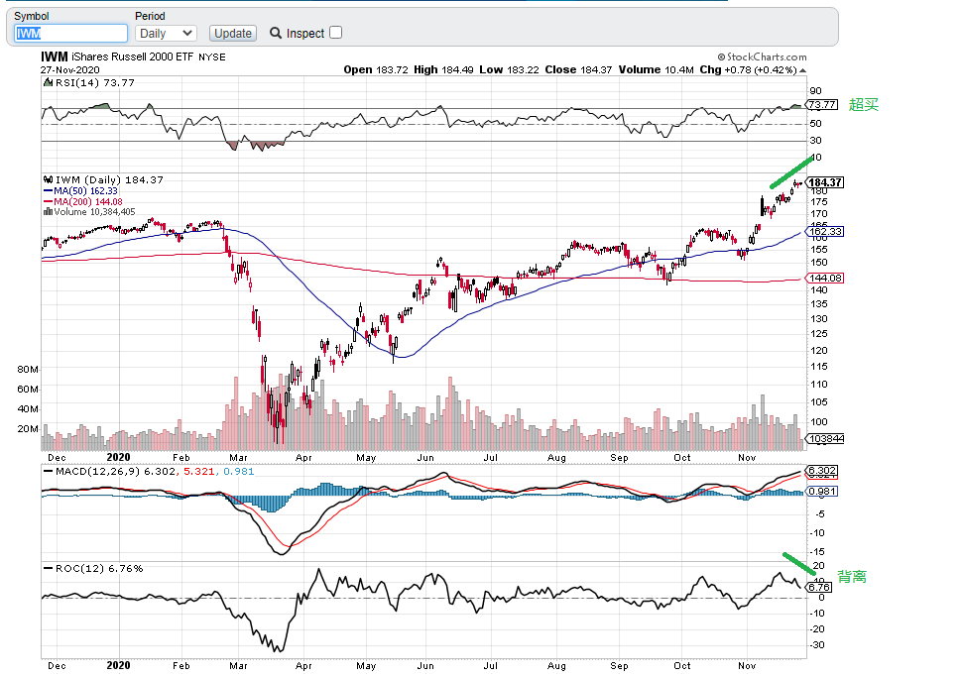Click the blue MA(50) legend line marker
This screenshot has width=963, height=678.
(x=48, y=191)
